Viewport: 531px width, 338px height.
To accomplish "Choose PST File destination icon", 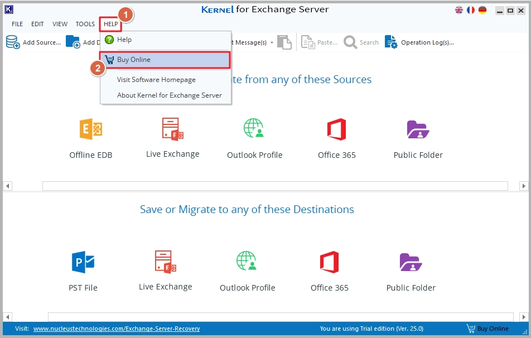I will (83, 262).
